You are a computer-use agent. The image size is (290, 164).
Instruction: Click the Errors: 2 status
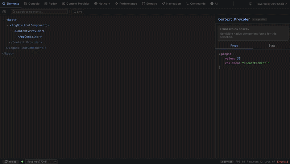[282, 161]
